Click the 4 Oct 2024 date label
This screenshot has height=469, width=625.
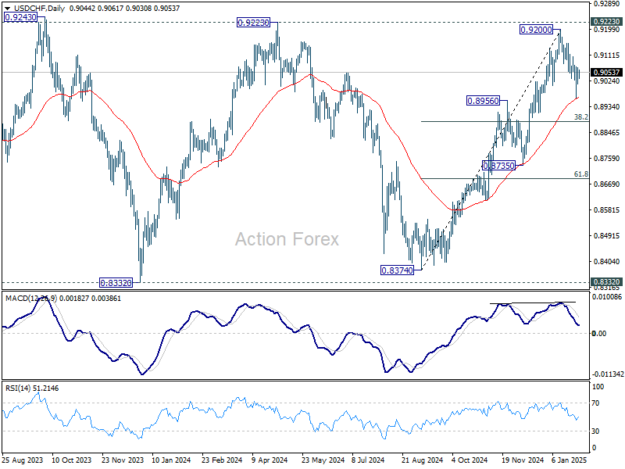(x=470, y=460)
